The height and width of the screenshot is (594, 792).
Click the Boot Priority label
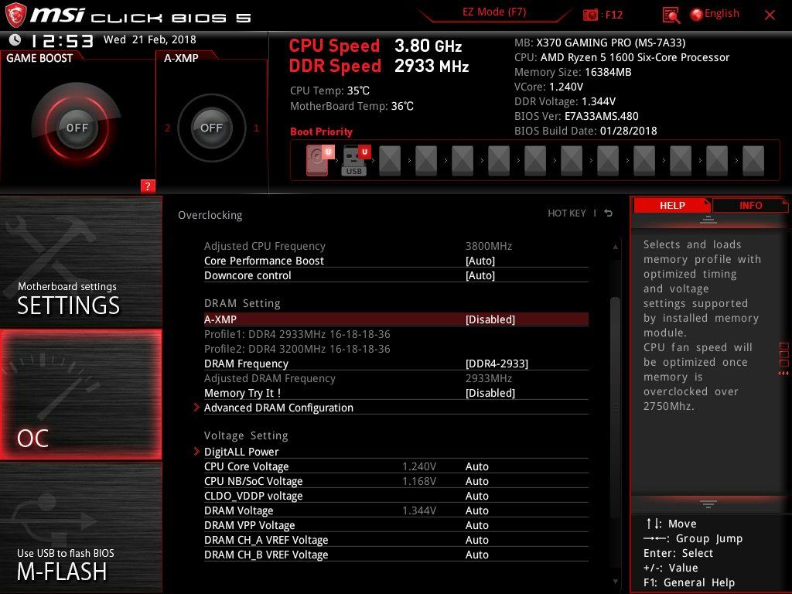point(321,131)
